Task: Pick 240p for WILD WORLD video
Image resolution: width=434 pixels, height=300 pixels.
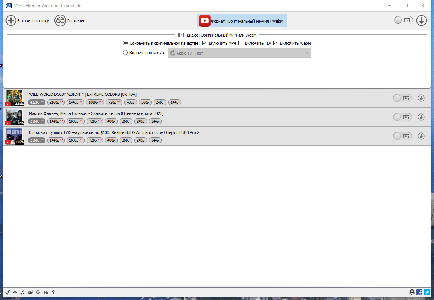Action: [160, 102]
